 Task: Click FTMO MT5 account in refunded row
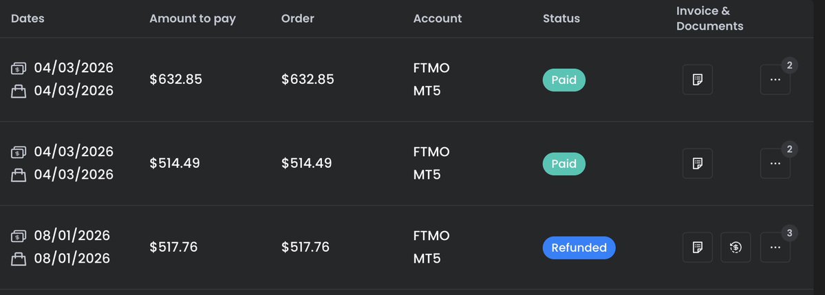[431, 248]
